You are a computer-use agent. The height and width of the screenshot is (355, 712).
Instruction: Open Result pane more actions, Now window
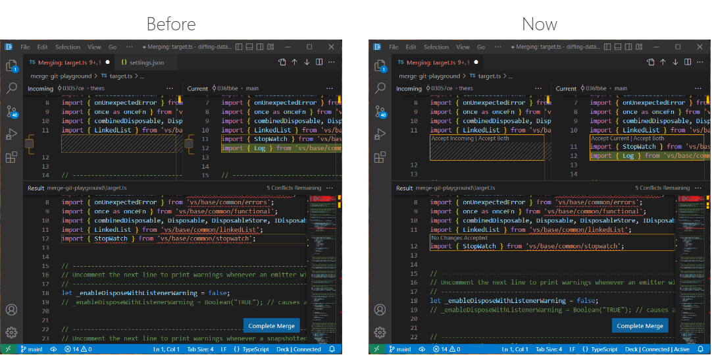pyautogui.click(x=699, y=188)
